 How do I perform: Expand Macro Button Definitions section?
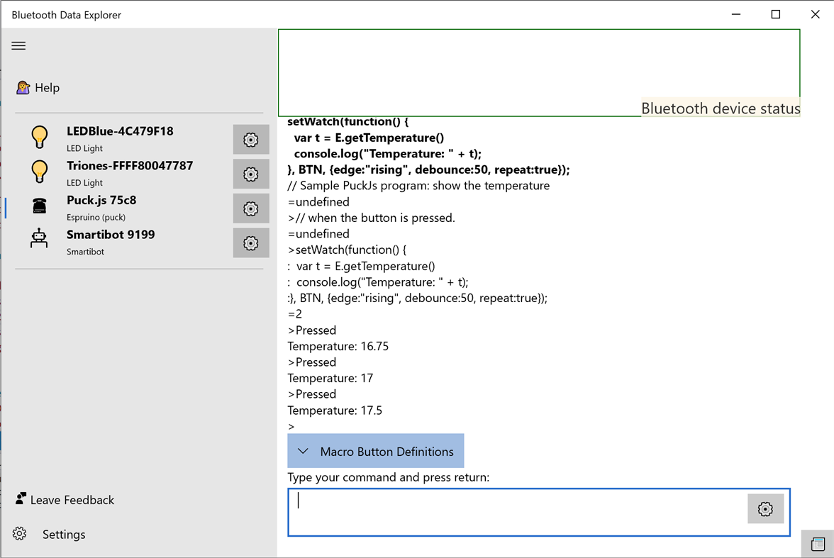[x=375, y=452]
